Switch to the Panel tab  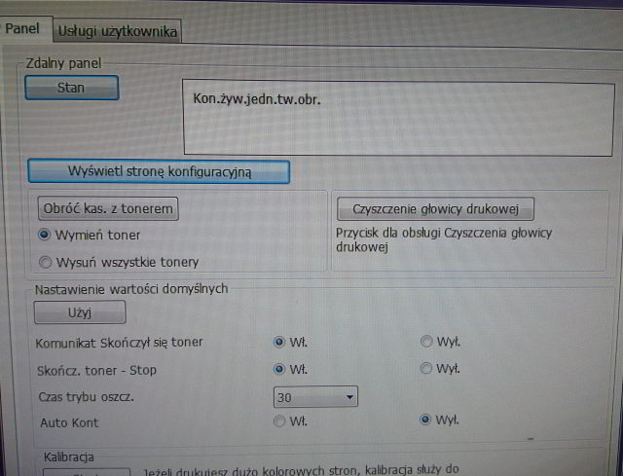click(x=23, y=29)
